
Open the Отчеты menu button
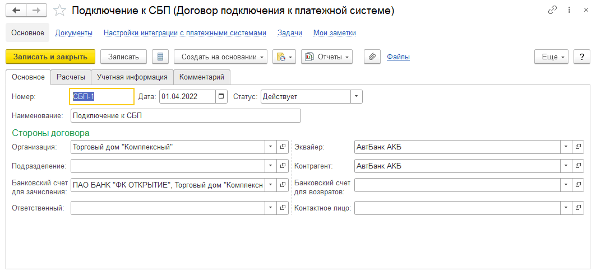click(x=327, y=57)
